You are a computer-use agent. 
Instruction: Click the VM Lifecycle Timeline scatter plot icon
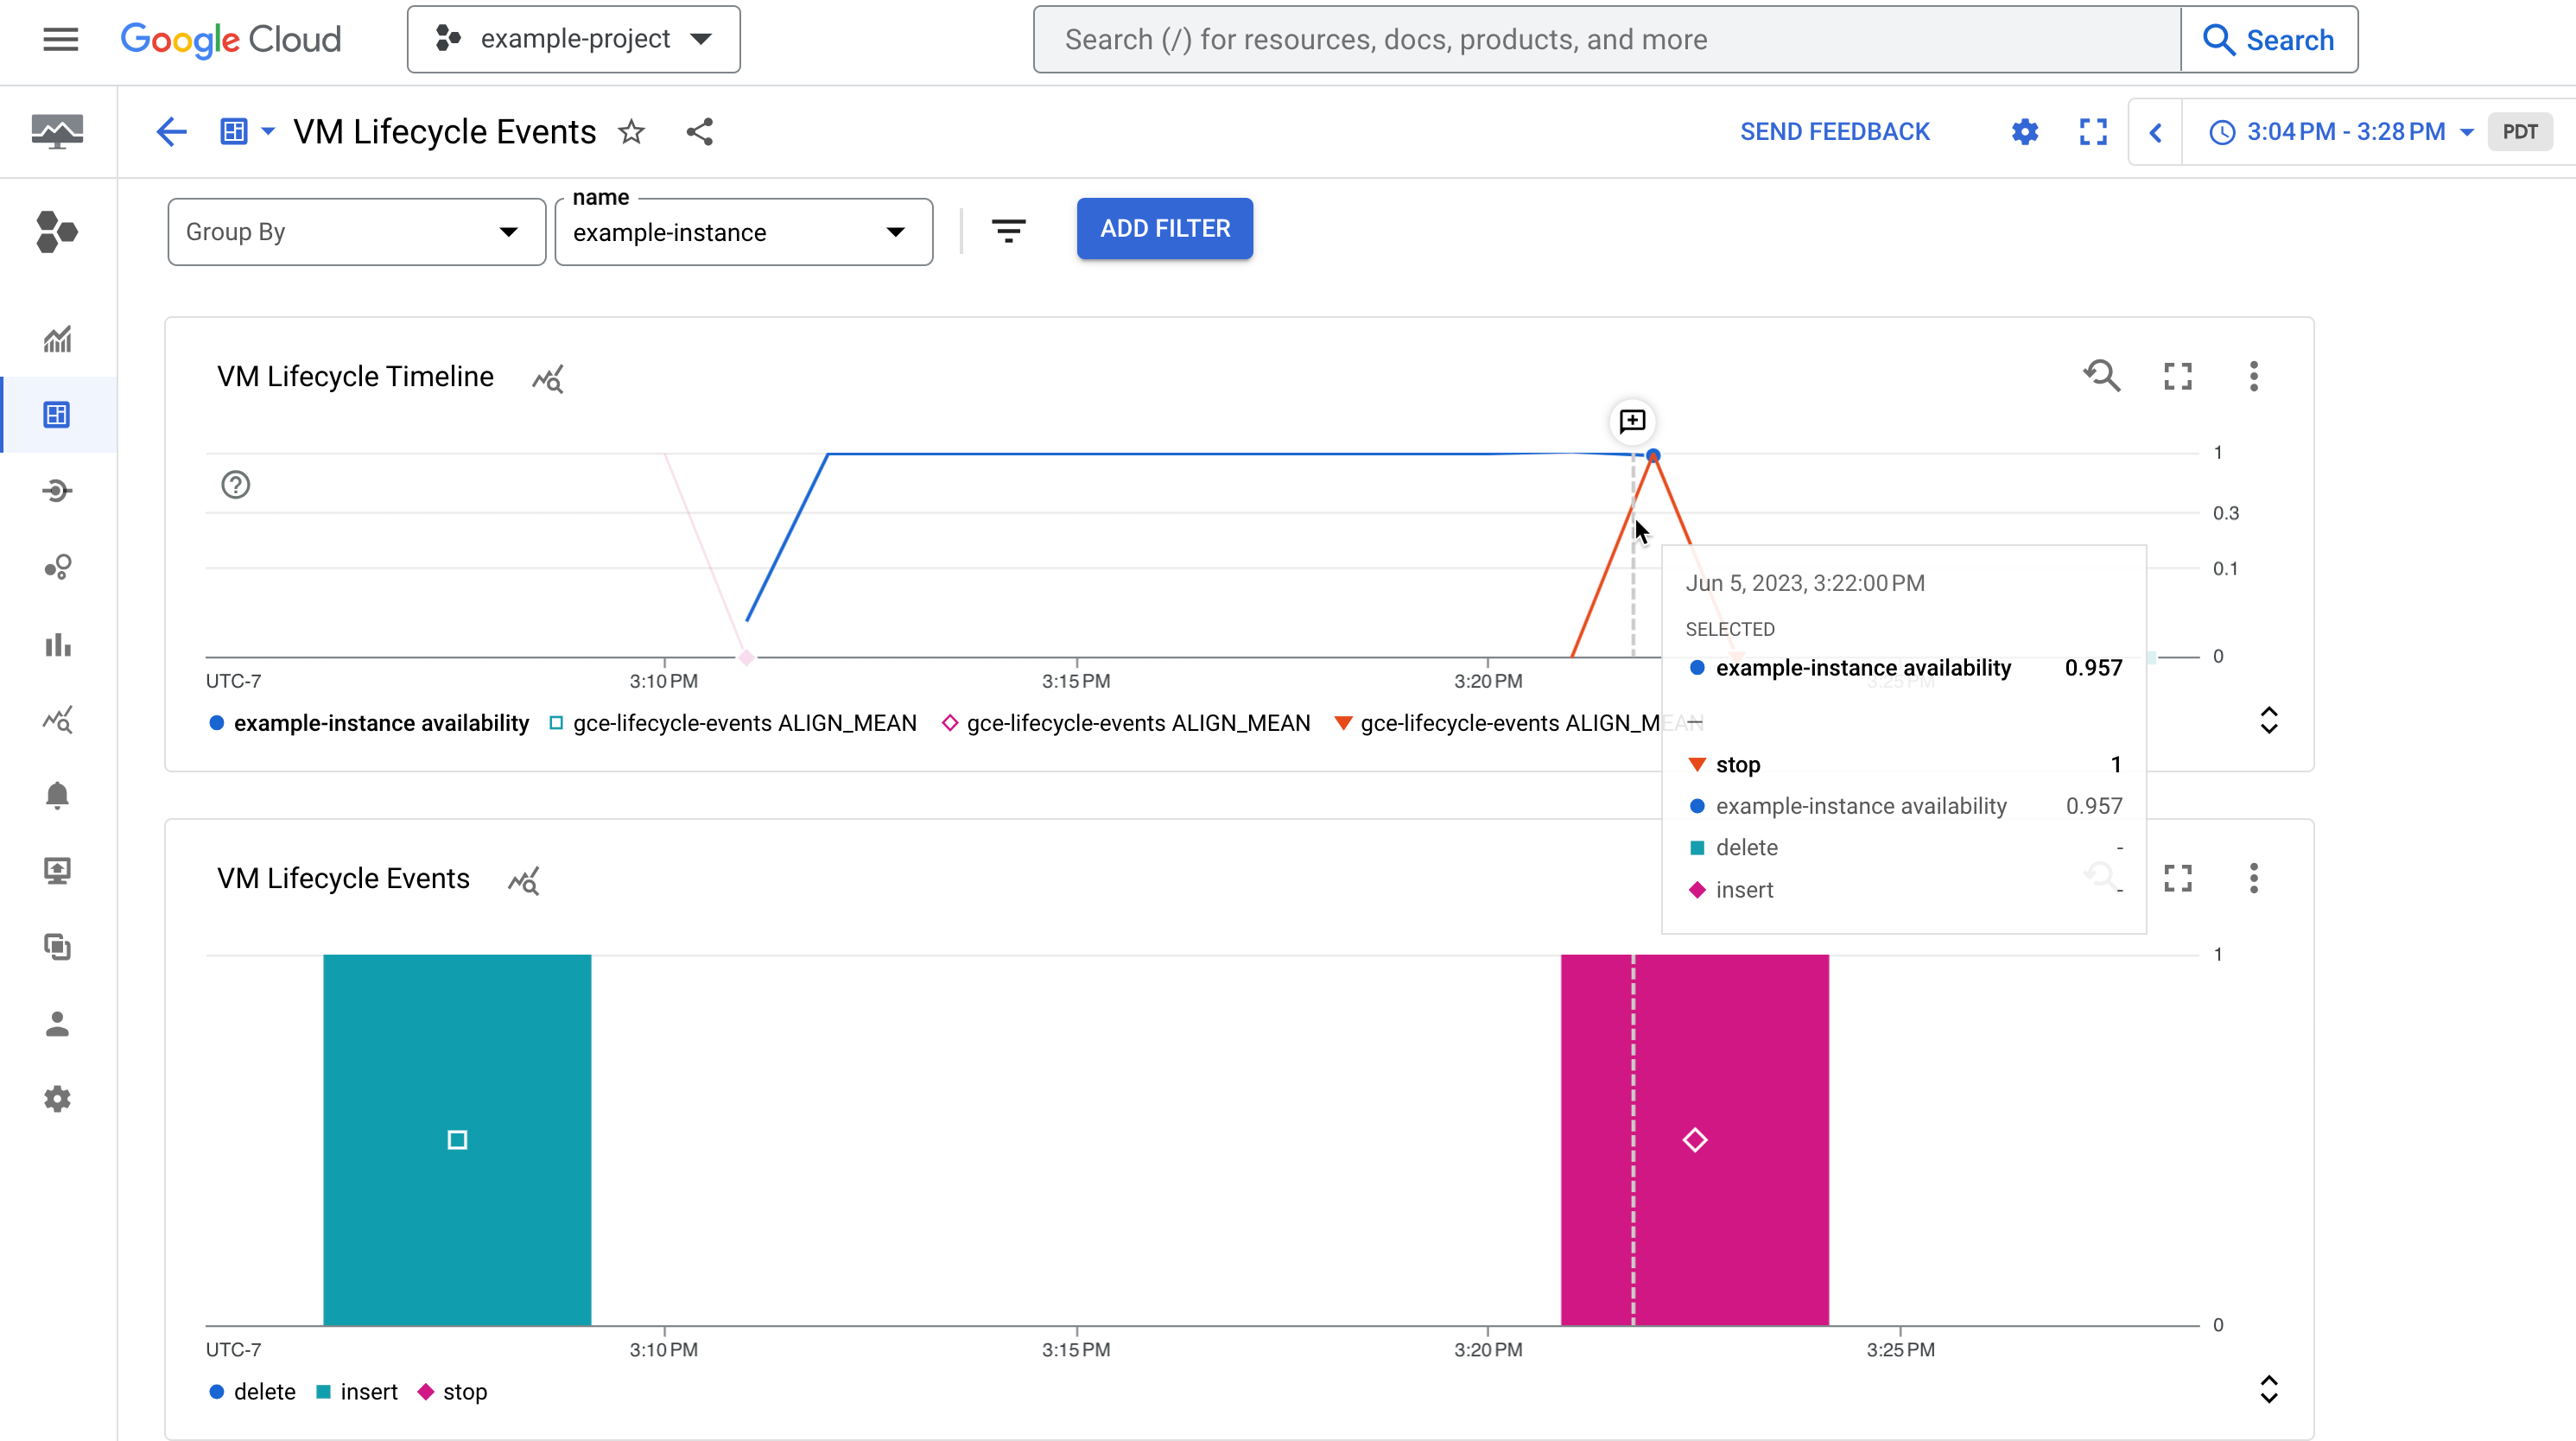pos(547,377)
